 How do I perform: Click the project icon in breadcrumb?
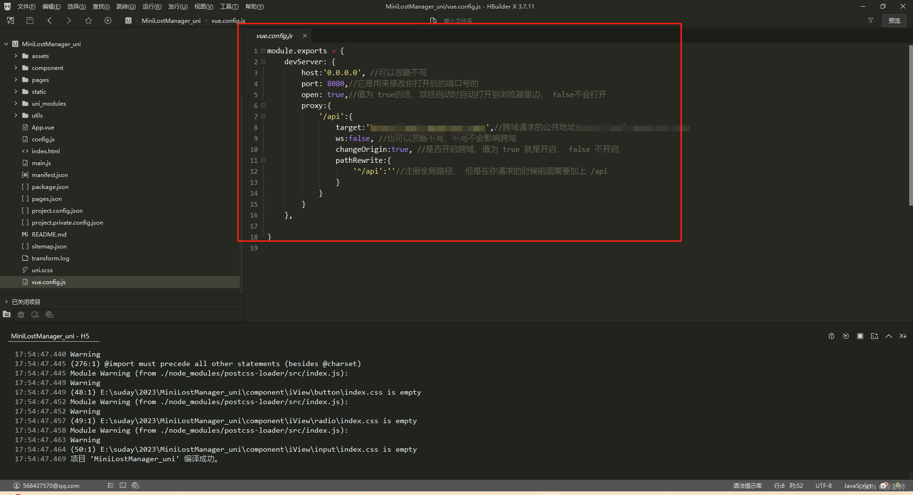128,20
